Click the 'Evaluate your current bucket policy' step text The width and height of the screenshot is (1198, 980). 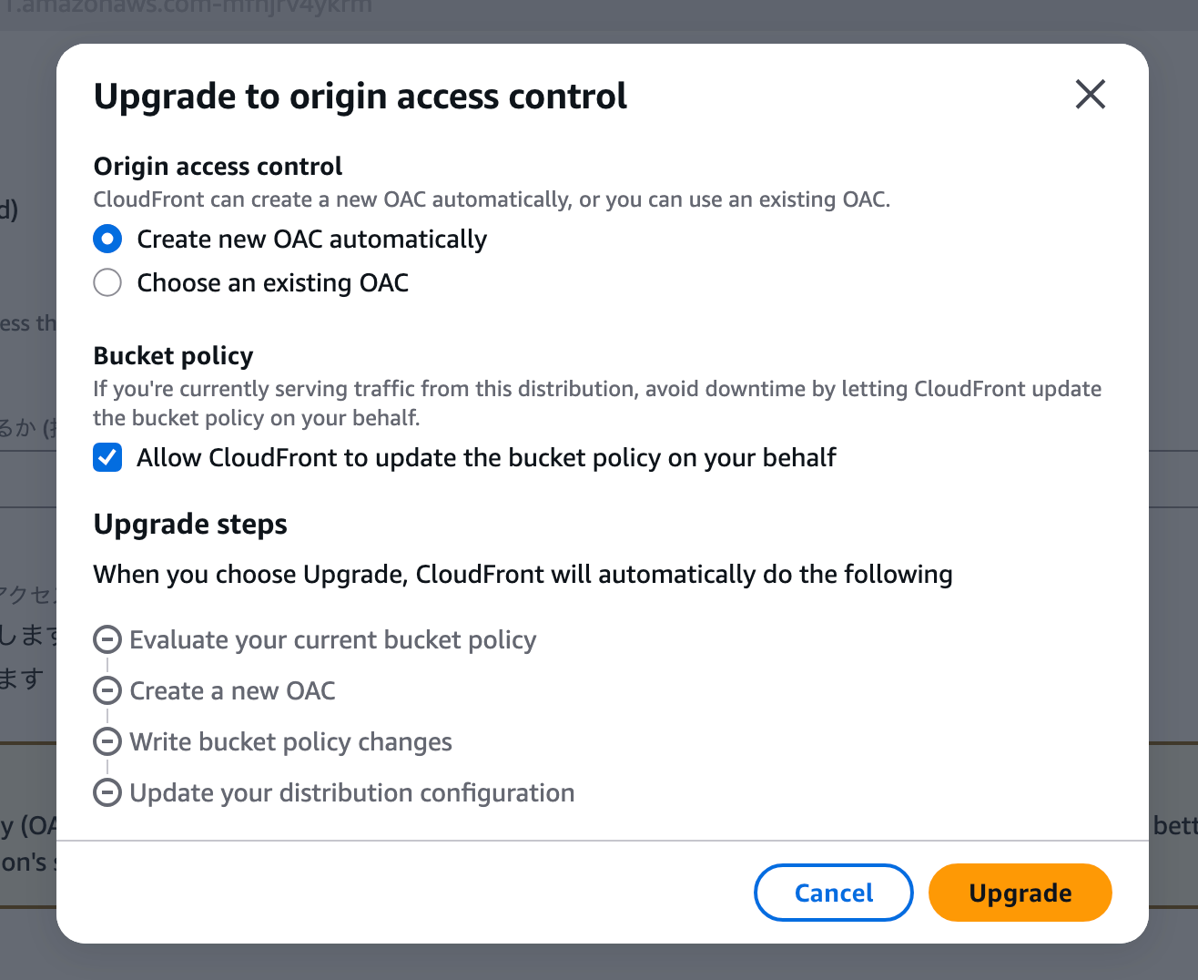pyautogui.click(x=332, y=639)
